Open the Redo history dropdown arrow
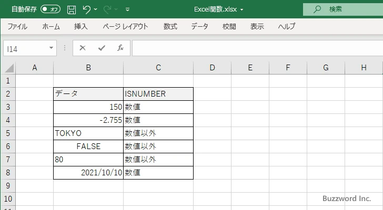The image size is (383, 210). 116,9
